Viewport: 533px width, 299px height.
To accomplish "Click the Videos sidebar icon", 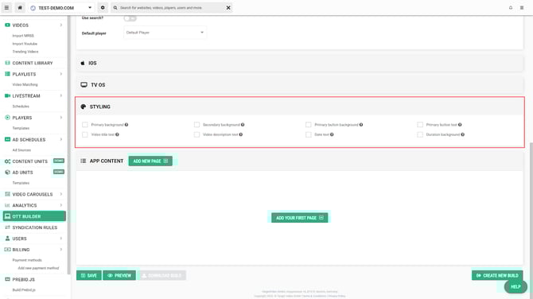I will [7, 25].
